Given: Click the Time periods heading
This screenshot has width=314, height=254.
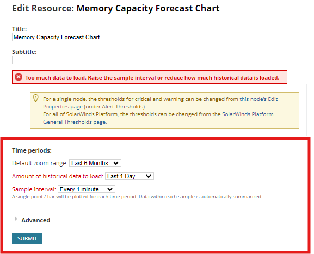Looking at the screenshot, I should 32,150.
